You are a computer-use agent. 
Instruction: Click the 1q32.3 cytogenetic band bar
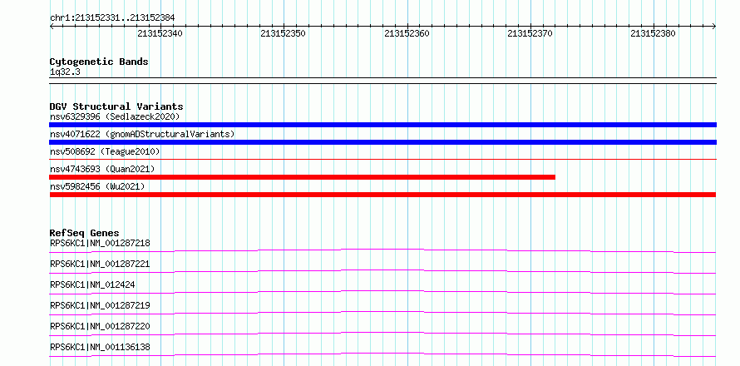[x=382, y=81]
